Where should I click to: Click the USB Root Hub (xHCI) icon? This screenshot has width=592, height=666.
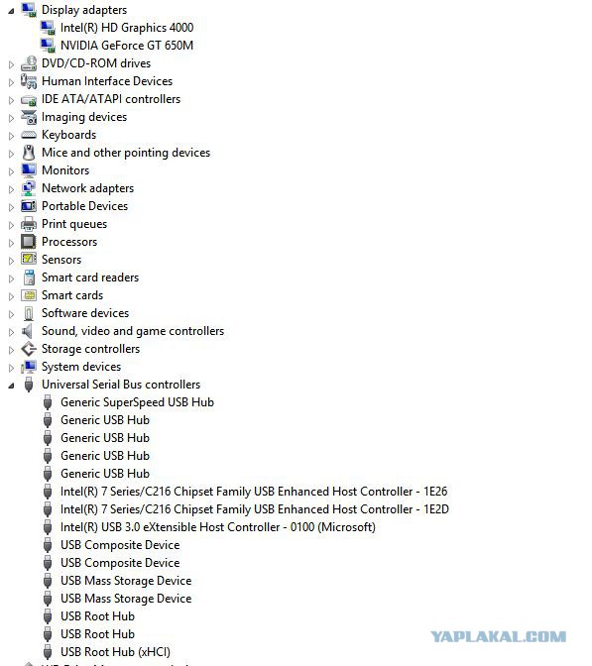48,652
